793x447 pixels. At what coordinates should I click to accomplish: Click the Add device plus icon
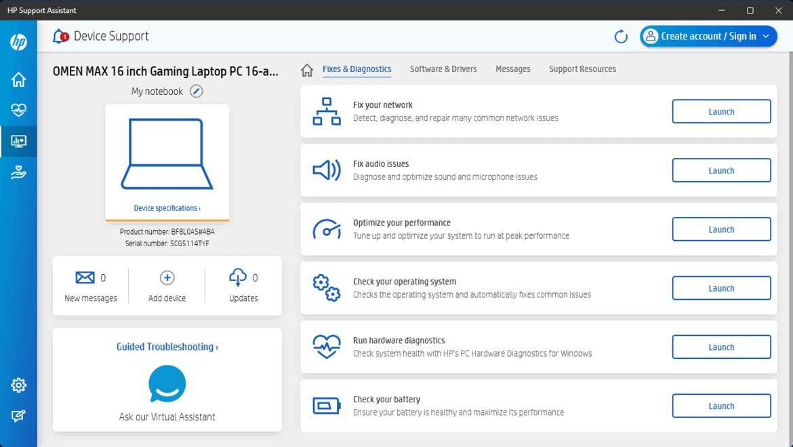(x=167, y=277)
